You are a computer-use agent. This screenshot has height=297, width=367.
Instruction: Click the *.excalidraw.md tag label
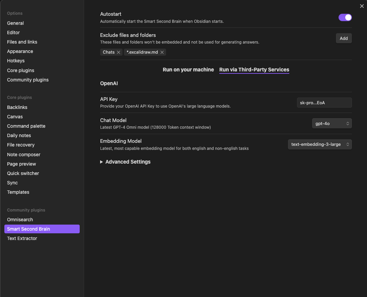pyautogui.click(x=142, y=52)
